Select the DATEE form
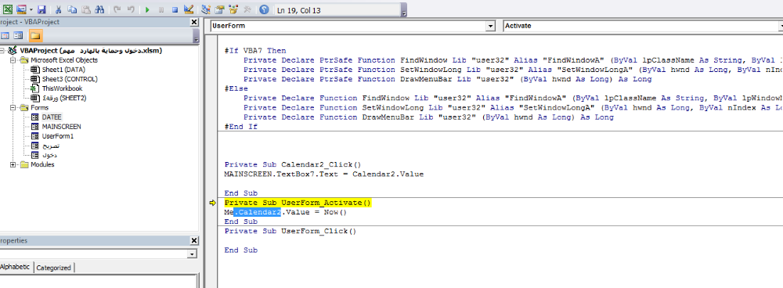 pos(52,117)
